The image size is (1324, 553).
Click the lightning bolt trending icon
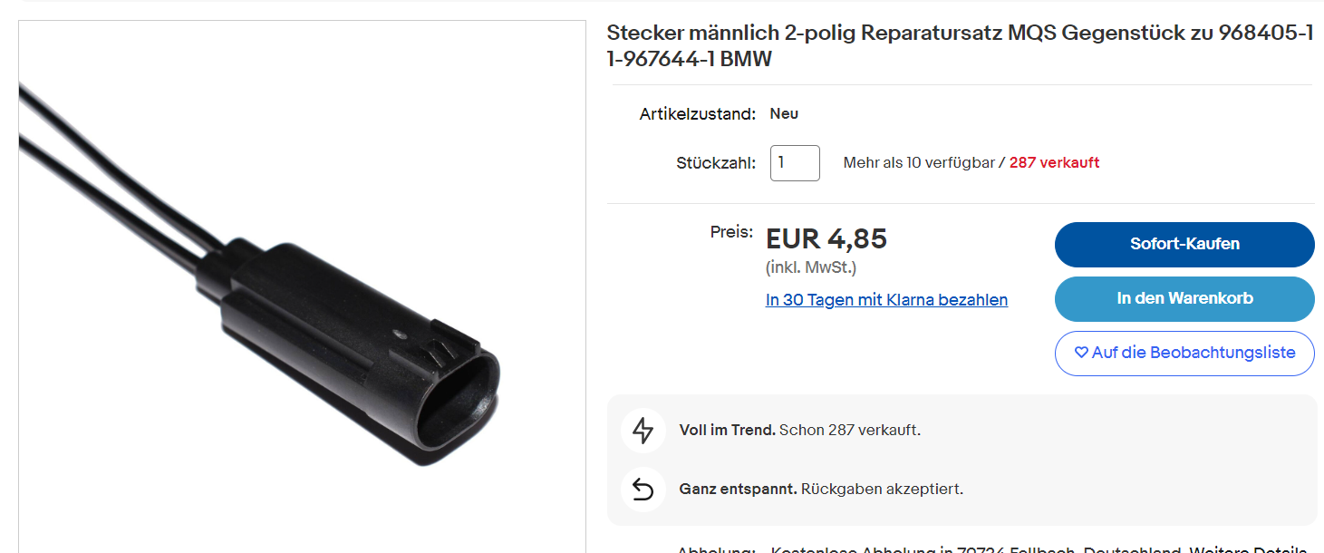tap(643, 431)
